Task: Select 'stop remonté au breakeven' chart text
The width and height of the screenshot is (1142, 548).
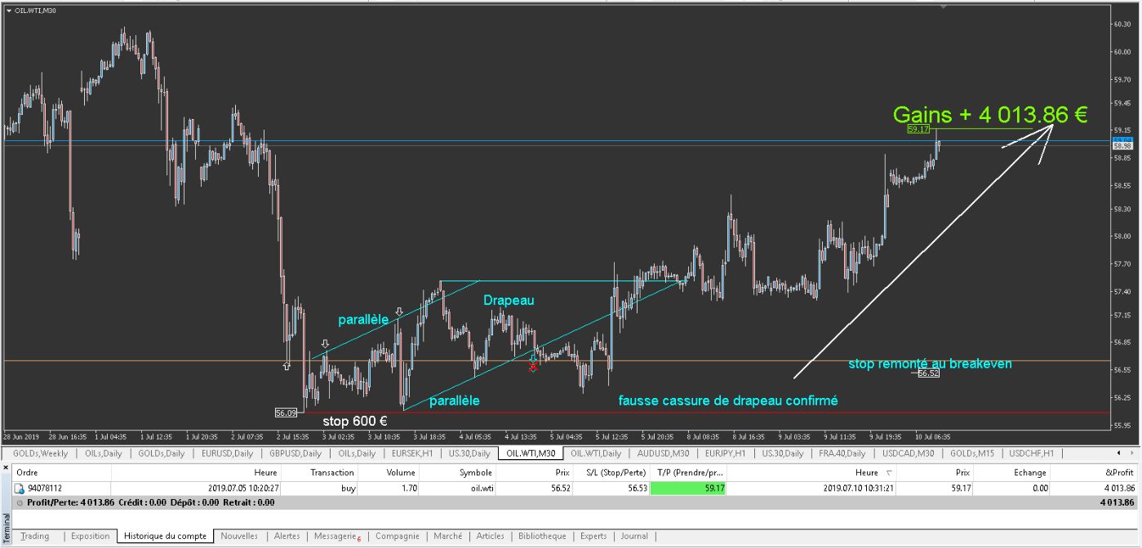Action: 930,363
